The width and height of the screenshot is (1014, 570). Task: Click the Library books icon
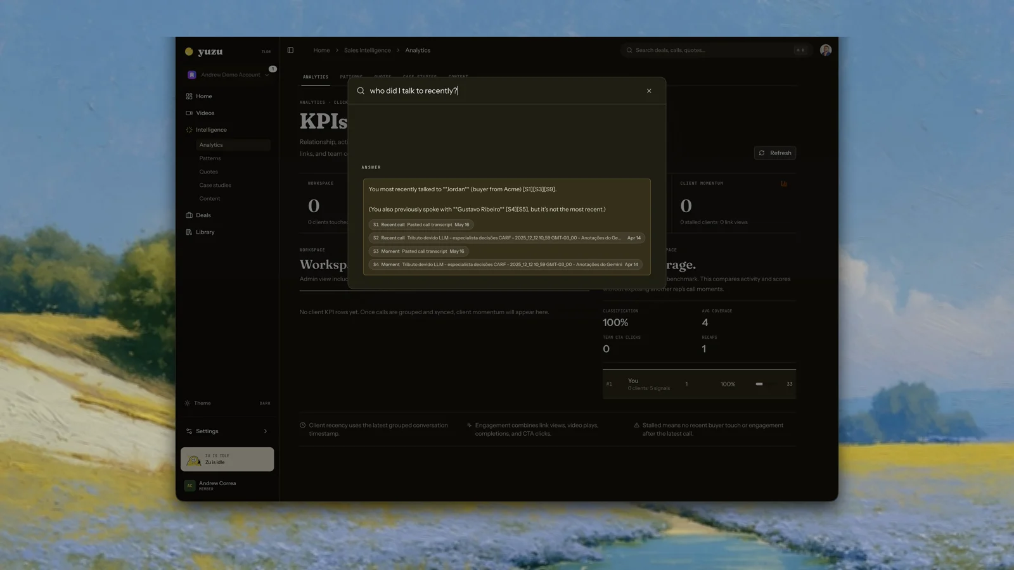point(189,232)
